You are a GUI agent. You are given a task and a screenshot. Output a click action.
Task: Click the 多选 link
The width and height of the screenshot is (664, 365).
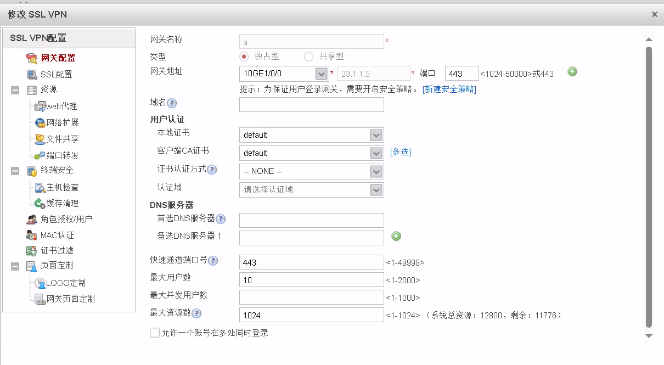pyautogui.click(x=401, y=152)
